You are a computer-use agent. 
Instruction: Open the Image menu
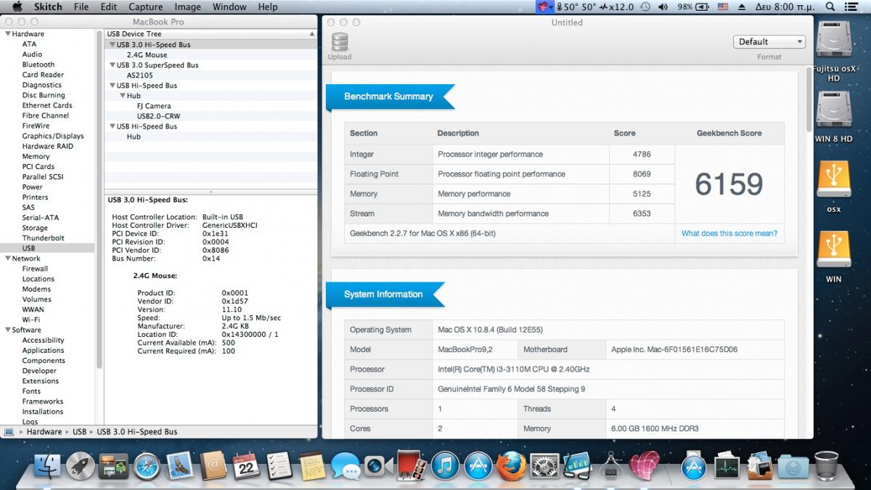tap(187, 7)
